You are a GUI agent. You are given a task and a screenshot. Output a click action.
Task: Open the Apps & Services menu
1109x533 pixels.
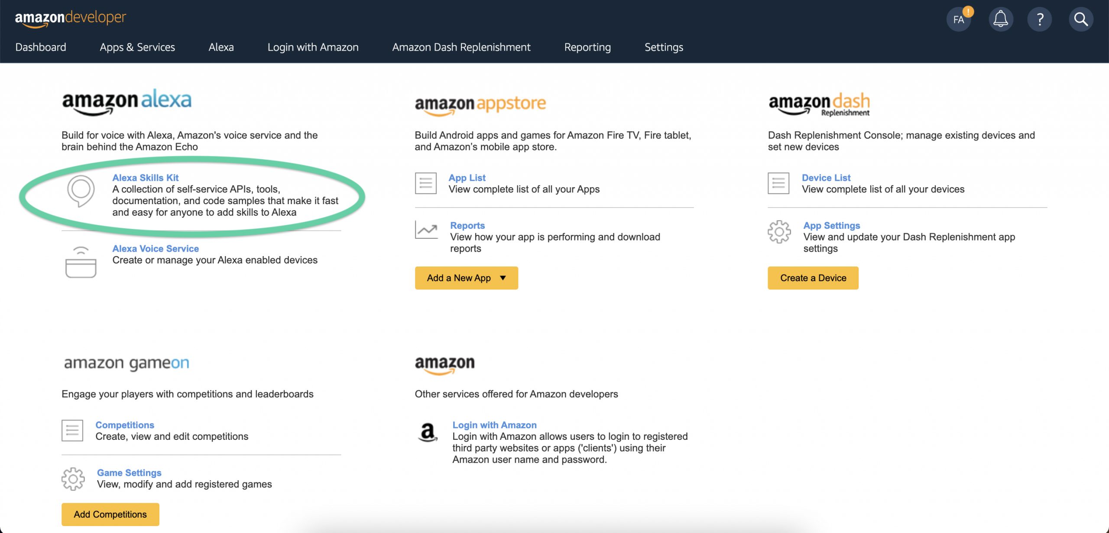[137, 47]
